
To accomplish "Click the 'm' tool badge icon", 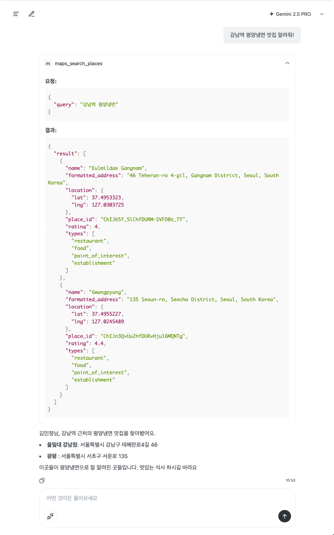I will pyautogui.click(x=48, y=64).
